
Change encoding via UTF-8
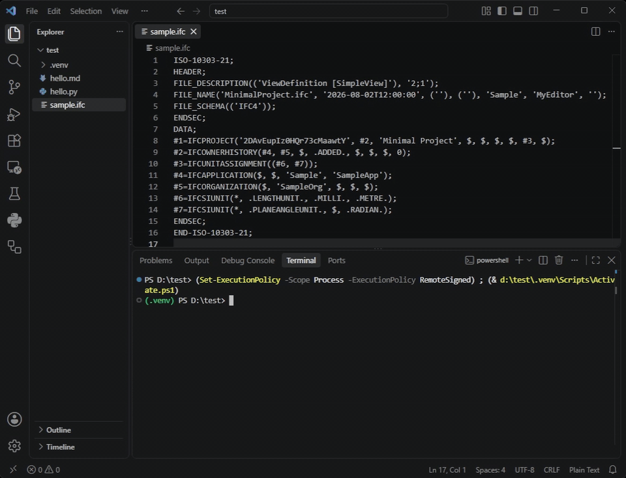(x=524, y=470)
